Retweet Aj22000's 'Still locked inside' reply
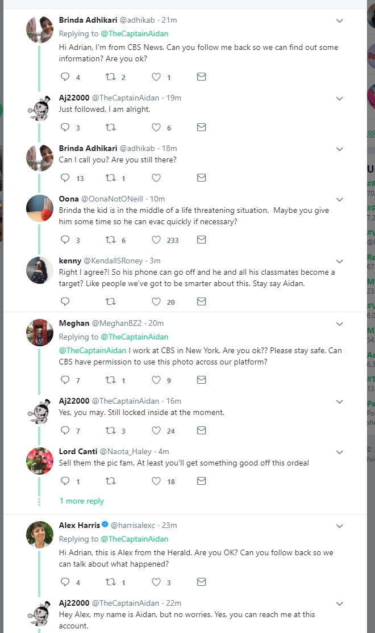The image size is (375, 633). [111, 431]
